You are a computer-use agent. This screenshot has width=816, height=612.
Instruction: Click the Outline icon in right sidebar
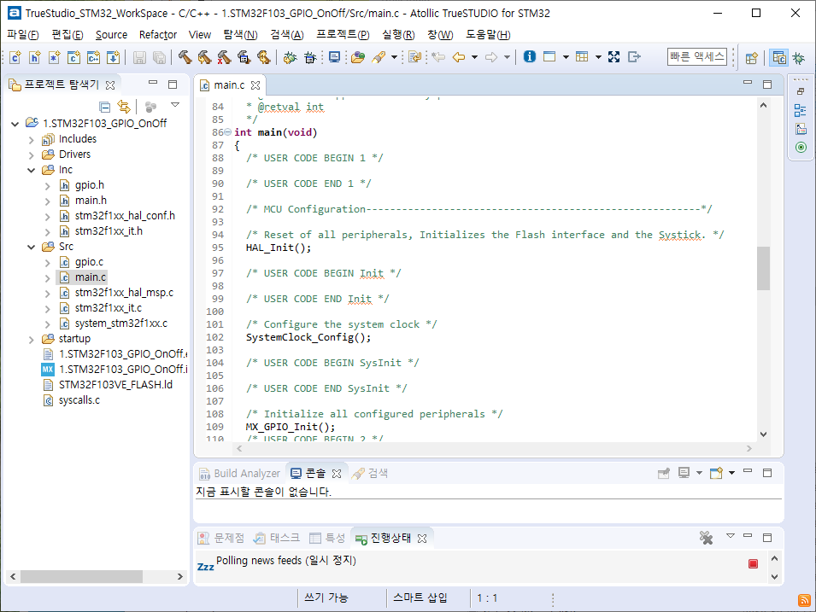tap(801, 110)
